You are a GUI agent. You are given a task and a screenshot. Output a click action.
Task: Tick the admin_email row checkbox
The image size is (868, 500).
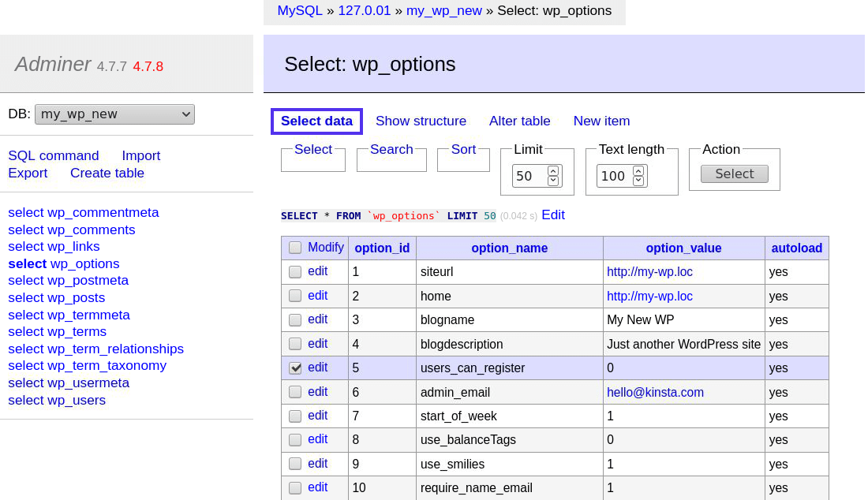pos(295,392)
